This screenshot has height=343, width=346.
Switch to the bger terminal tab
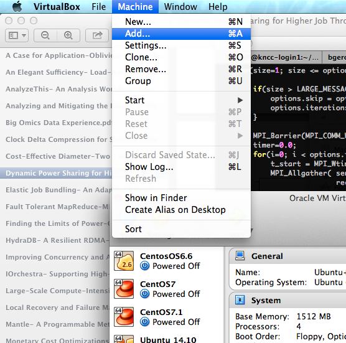pyautogui.click(x=334, y=57)
